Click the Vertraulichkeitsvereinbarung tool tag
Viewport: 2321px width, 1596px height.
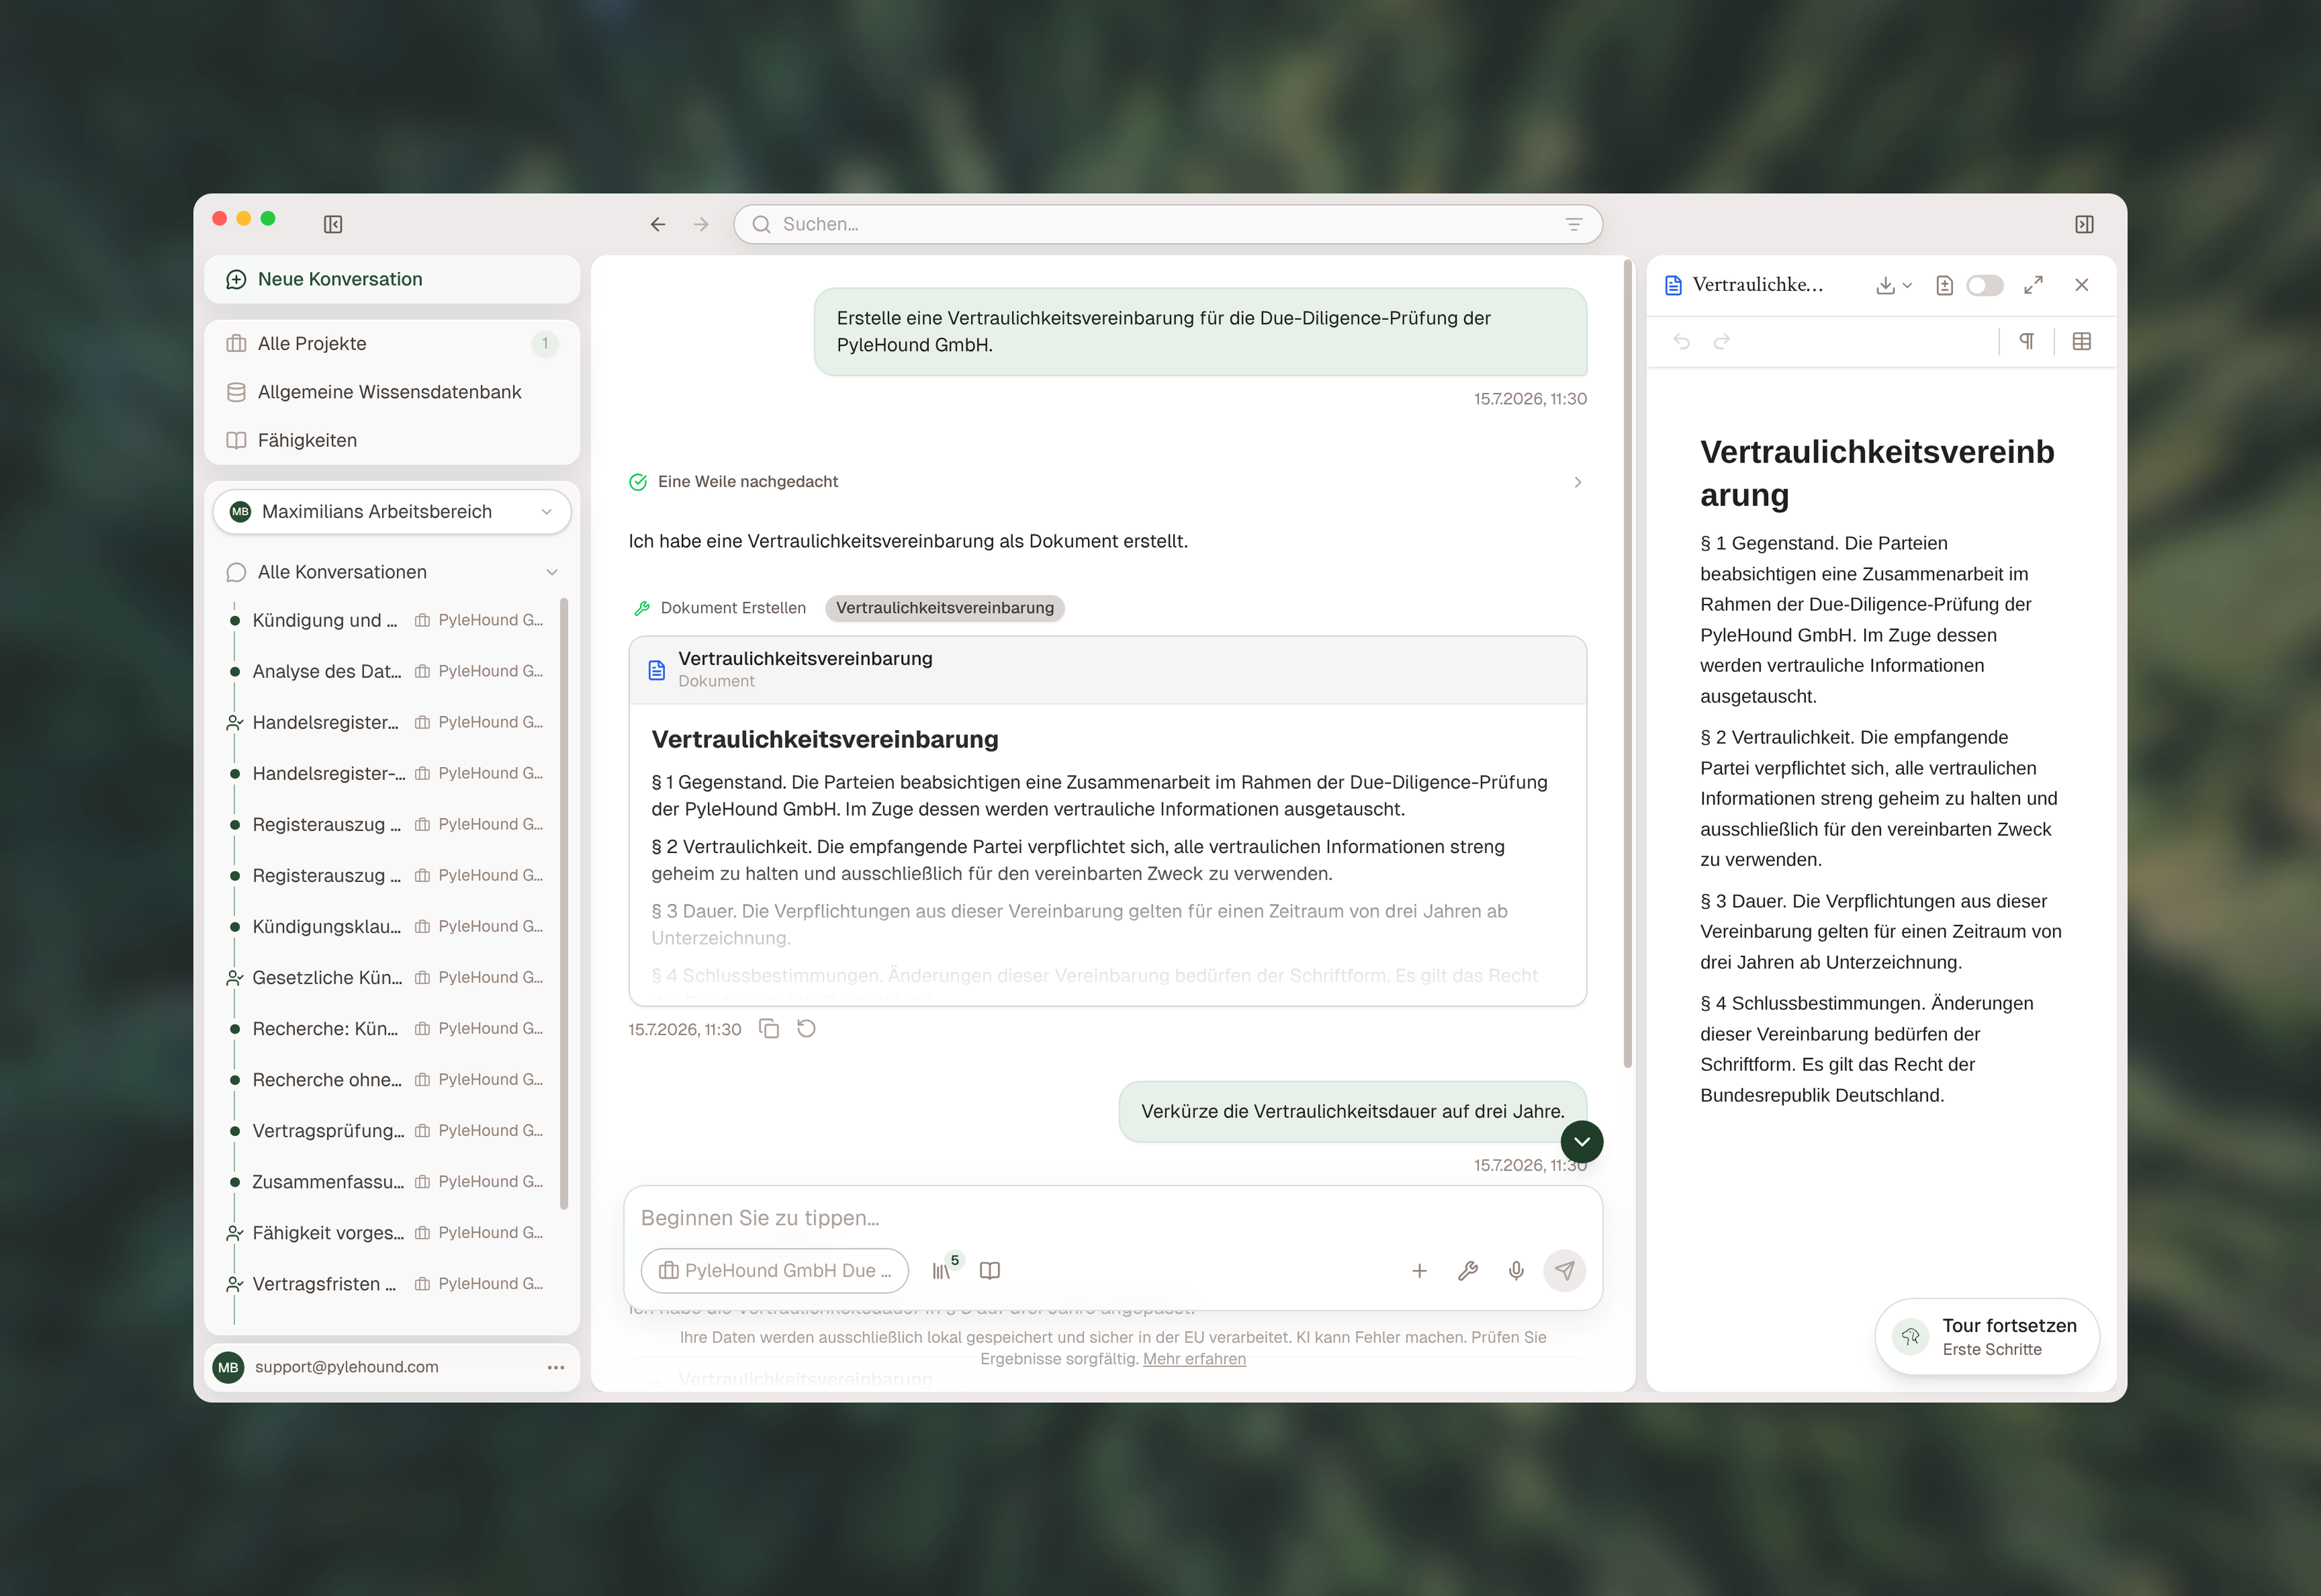click(945, 608)
